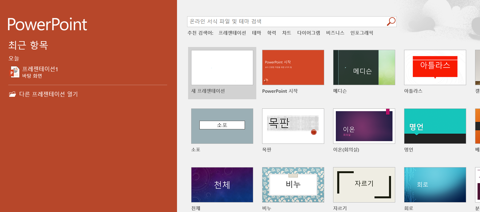Image resolution: width=480 pixels, height=212 pixels.
Task: Open the PowerPoint 시작 tour template
Action: point(293,68)
